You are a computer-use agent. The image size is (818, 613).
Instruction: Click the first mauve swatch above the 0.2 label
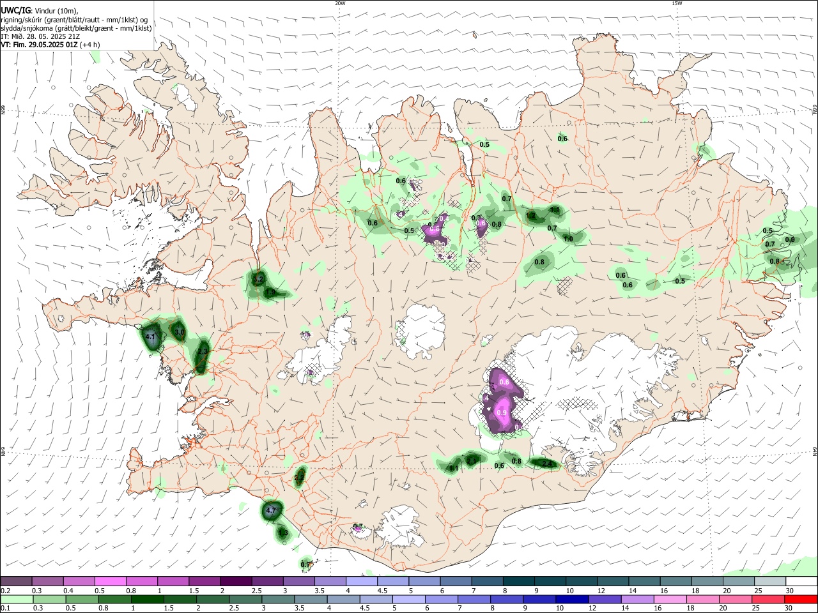pos(16,581)
